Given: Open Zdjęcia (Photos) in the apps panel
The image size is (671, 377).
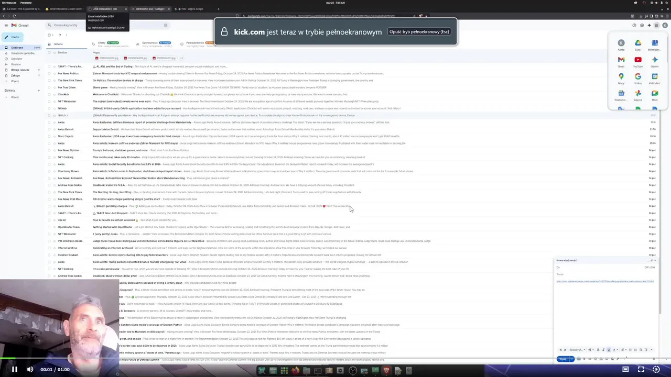Looking at the screenshot, I should [x=637, y=95].
